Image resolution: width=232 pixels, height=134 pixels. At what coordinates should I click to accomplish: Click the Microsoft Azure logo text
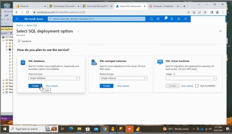click(34, 19)
